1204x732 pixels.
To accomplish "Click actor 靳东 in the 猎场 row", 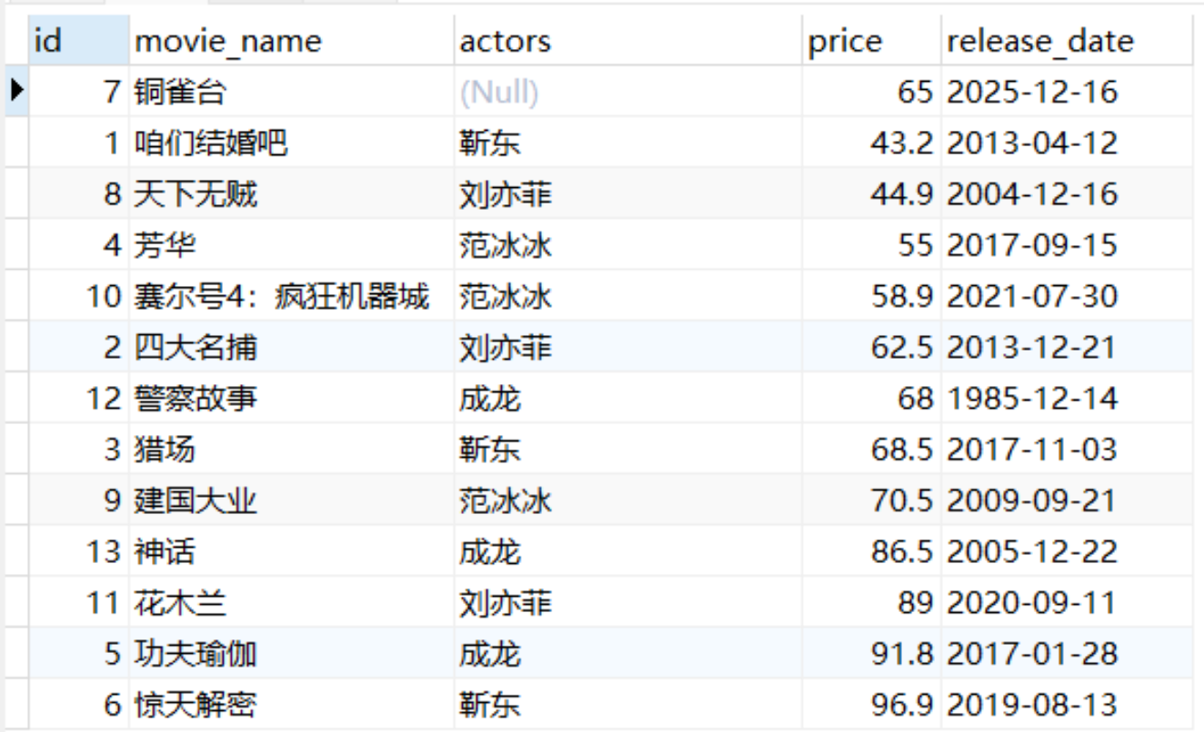I will (490, 449).
